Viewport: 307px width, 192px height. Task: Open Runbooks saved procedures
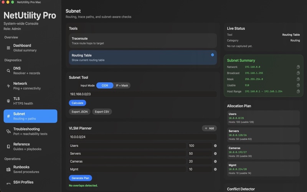point(30,169)
